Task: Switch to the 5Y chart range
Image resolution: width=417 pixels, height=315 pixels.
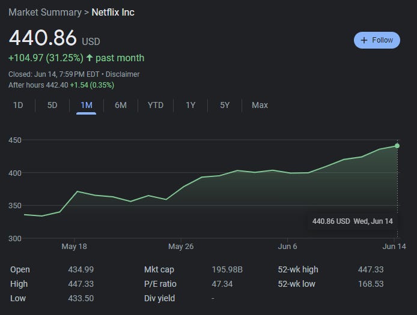Action: [x=225, y=105]
